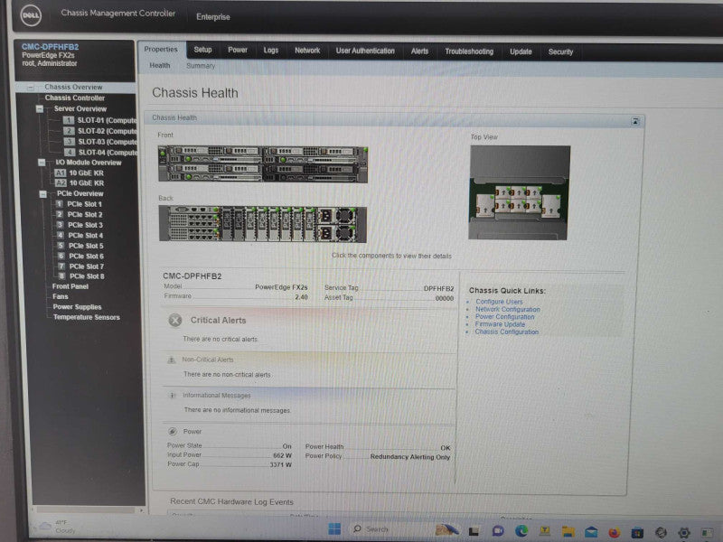Screen dimensions: 723x542
Task: Collapse the Server Overview tree node
Action: [x=40, y=108]
